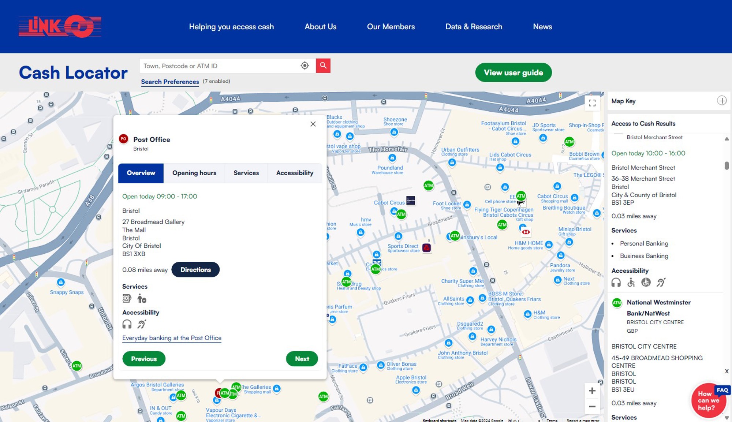Open Everyday banking at the Post Office link
This screenshot has width=732, height=422.
click(172, 338)
